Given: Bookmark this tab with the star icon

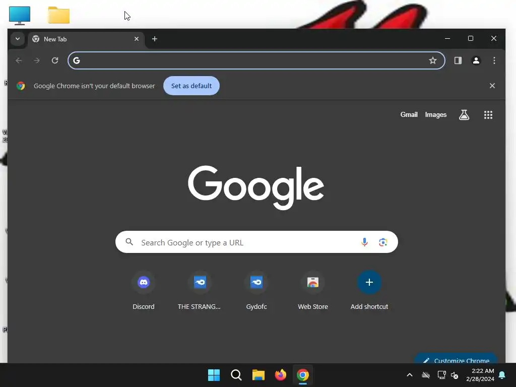Looking at the screenshot, I should click(433, 60).
